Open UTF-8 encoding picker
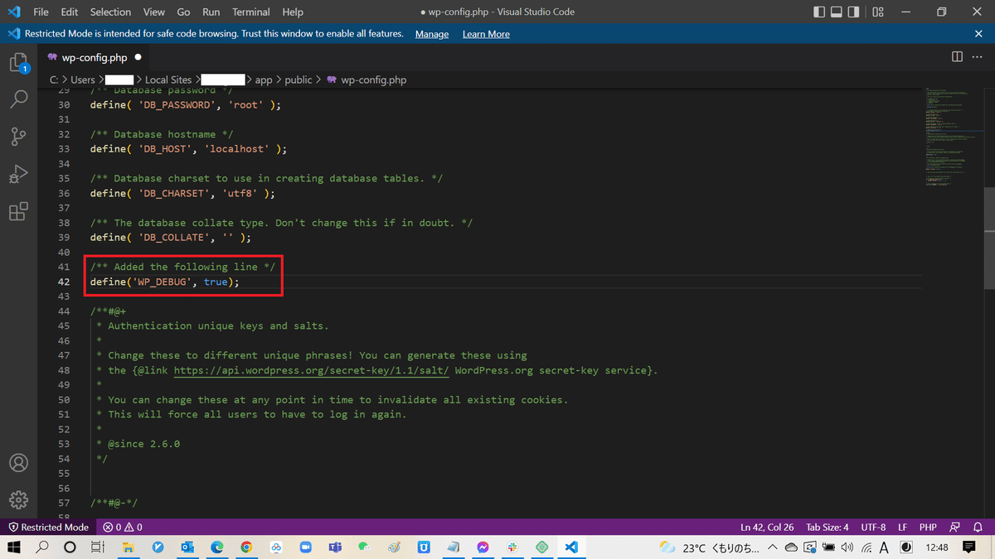The image size is (995, 559). [x=873, y=527]
